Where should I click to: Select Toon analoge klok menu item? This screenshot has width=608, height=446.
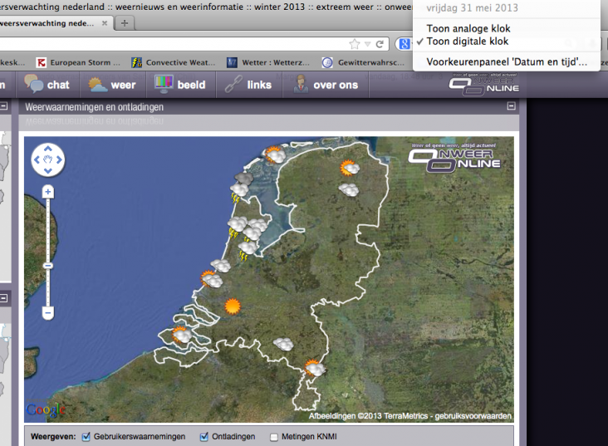pos(468,28)
